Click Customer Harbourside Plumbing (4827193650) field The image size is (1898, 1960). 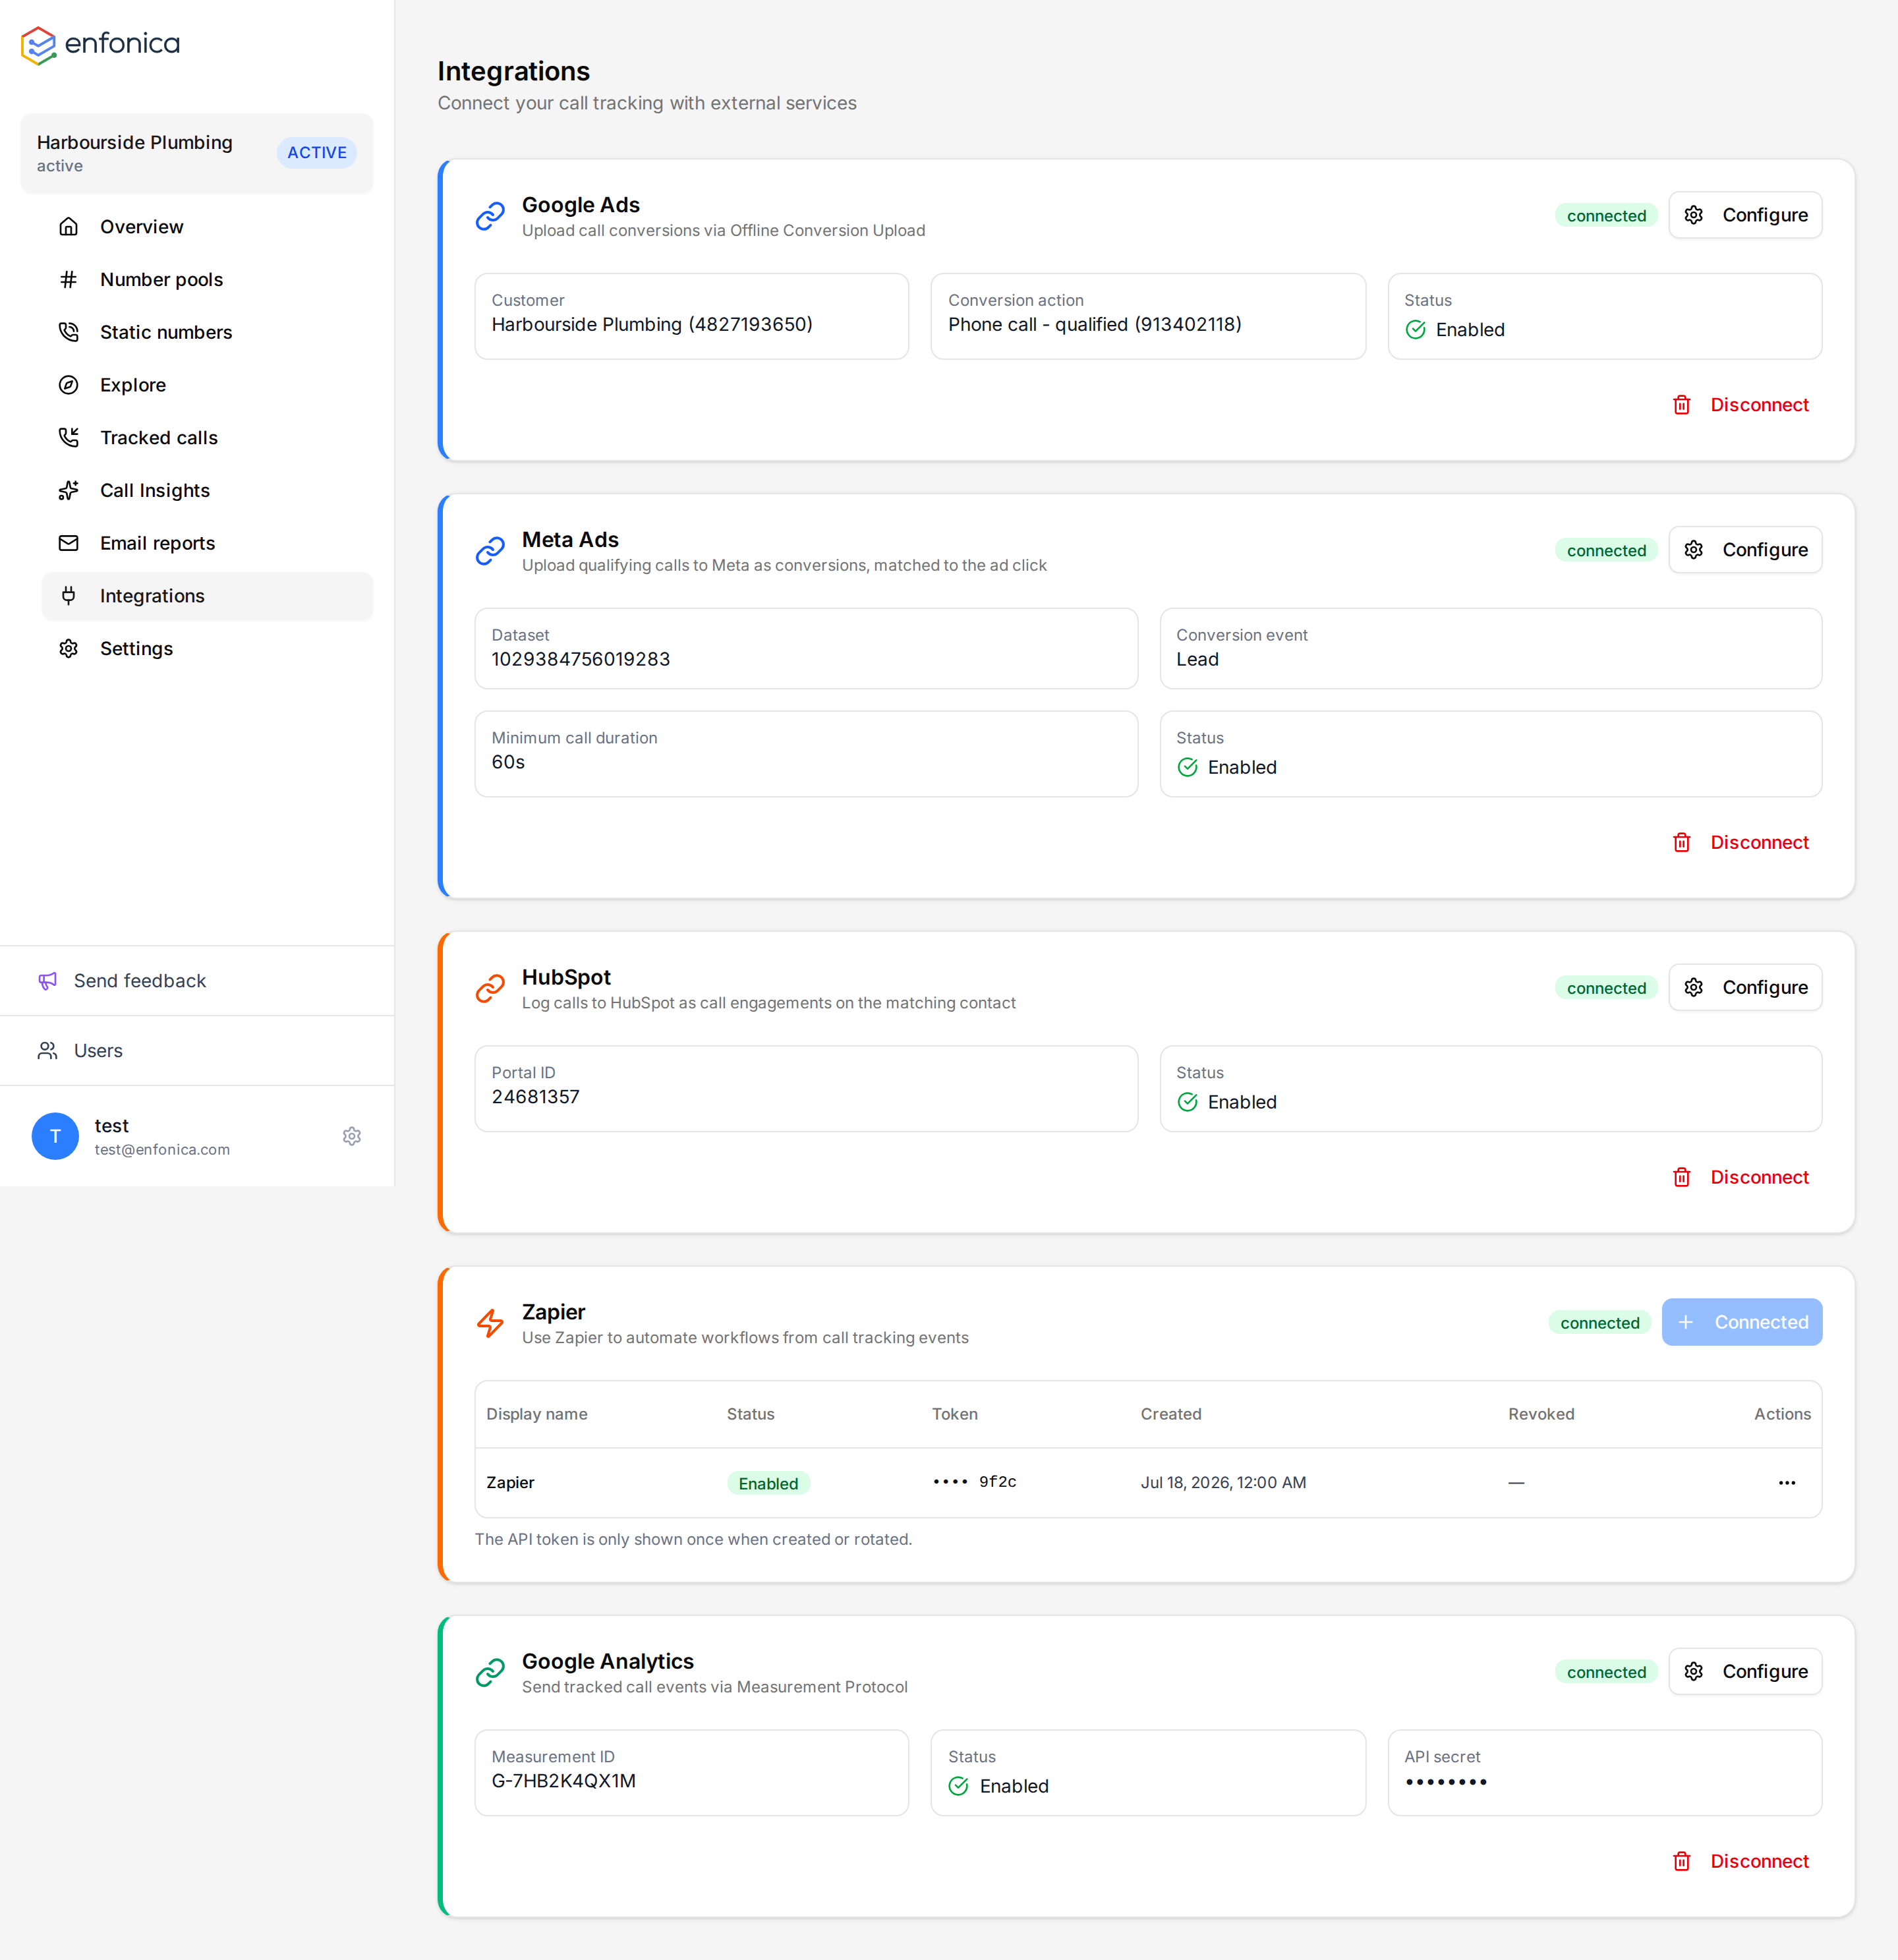[x=692, y=316]
